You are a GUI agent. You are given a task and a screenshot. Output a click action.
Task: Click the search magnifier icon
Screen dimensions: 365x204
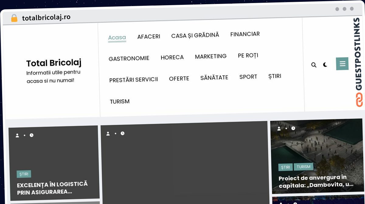(x=314, y=65)
